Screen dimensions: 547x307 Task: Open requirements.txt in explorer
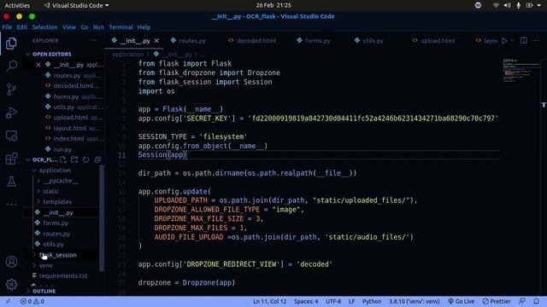(x=63, y=275)
